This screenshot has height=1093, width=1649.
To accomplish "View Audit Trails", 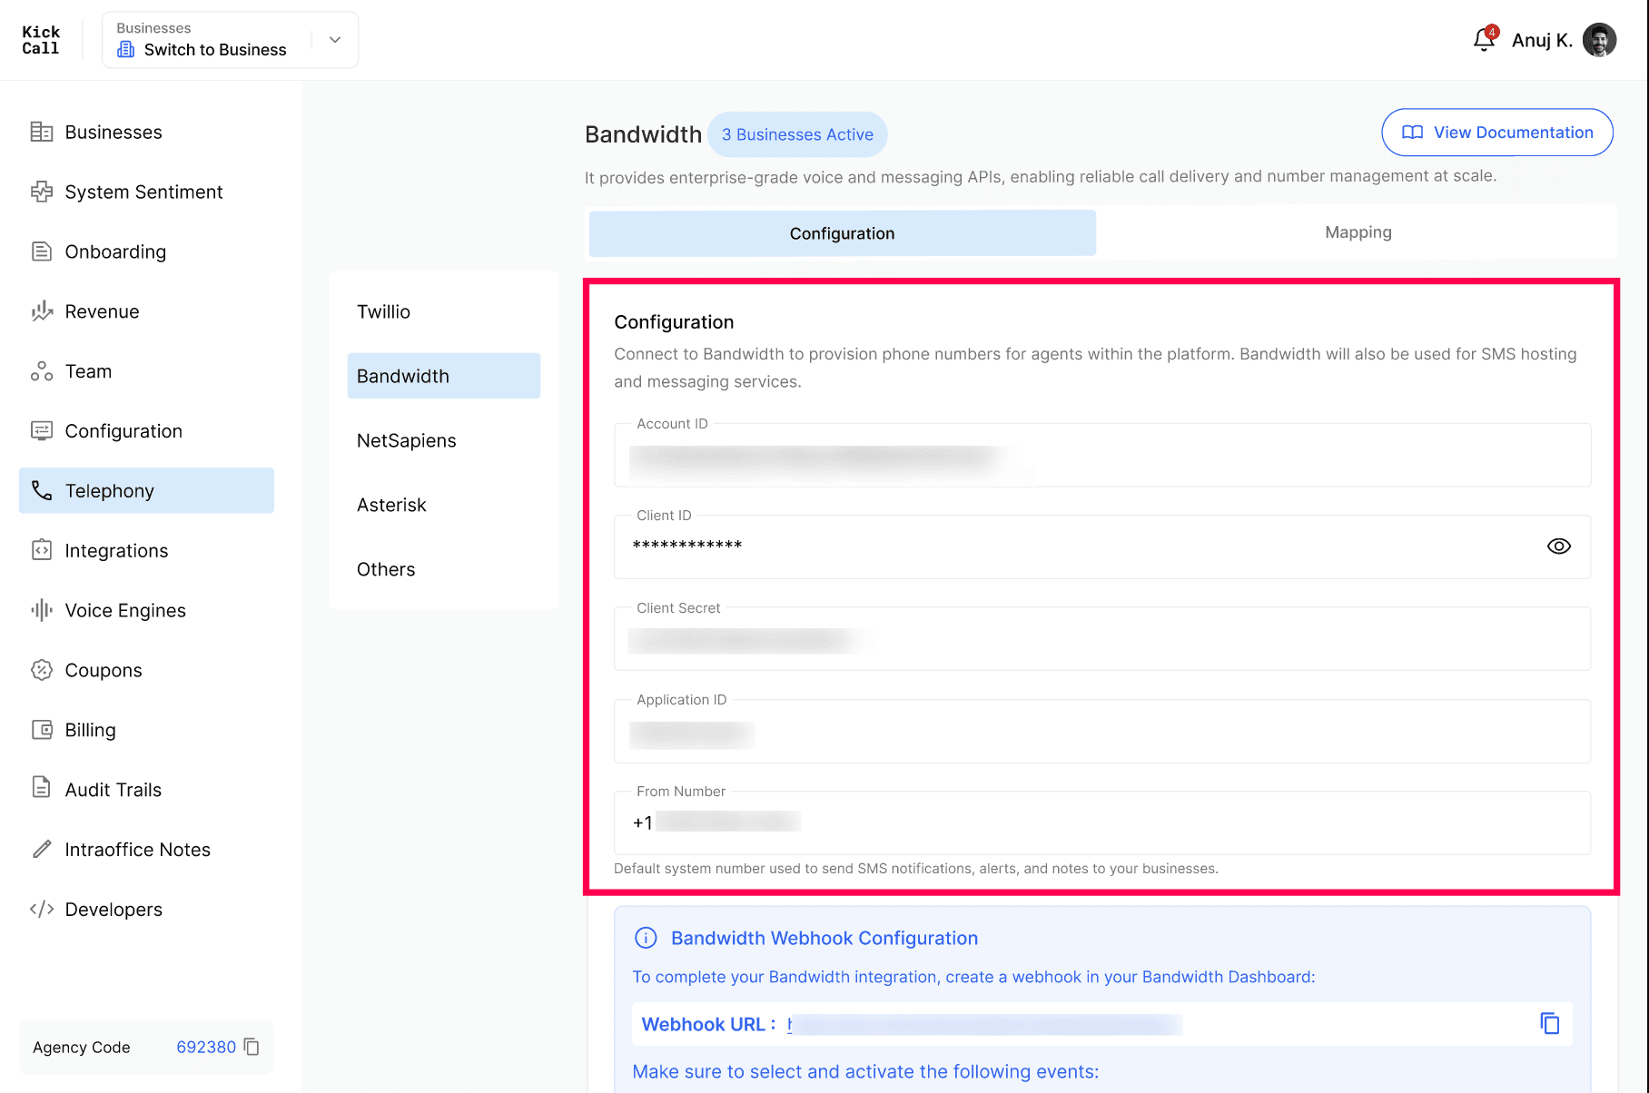I will 146,790.
